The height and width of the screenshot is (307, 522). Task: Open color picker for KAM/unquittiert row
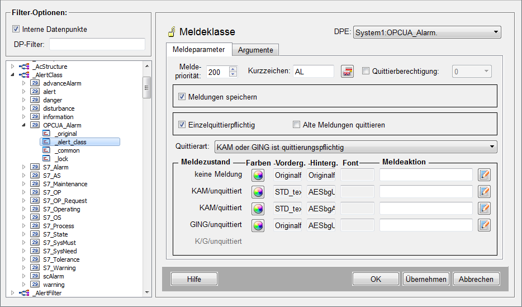[258, 192]
